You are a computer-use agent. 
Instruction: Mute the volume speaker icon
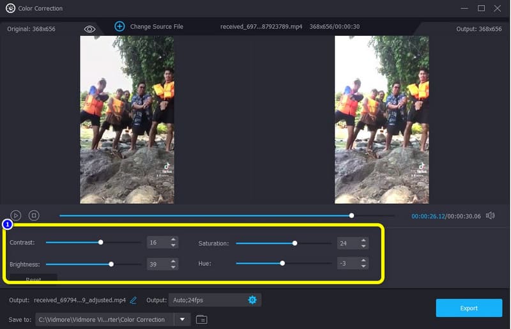pyautogui.click(x=490, y=216)
